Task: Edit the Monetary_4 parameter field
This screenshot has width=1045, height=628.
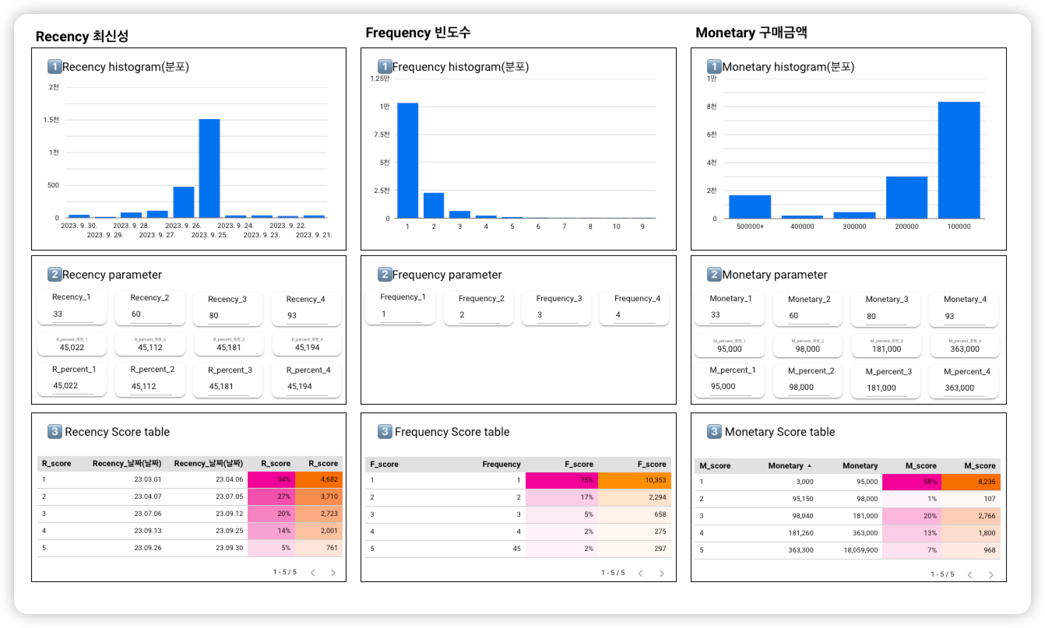Action: click(x=965, y=316)
